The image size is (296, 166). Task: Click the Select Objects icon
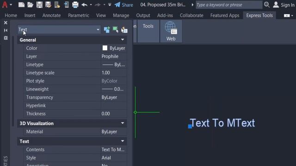point(115,30)
